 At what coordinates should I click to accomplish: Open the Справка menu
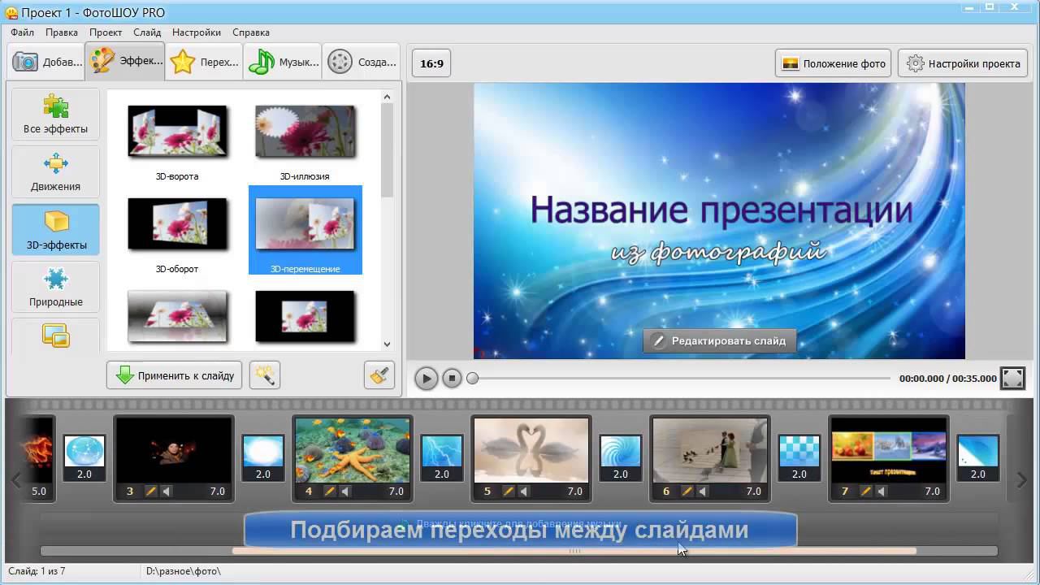251,32
